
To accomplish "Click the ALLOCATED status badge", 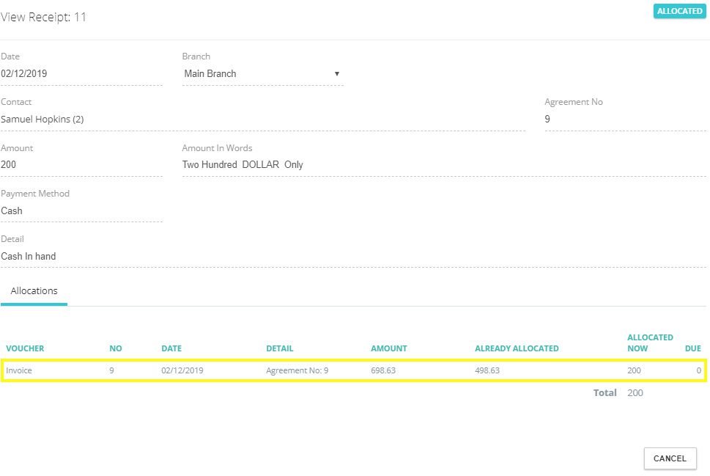I will point(679,11).
